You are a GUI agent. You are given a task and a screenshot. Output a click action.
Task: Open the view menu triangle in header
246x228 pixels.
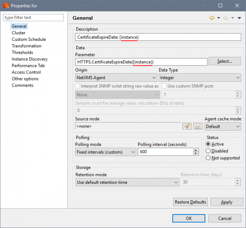point(239,18)
